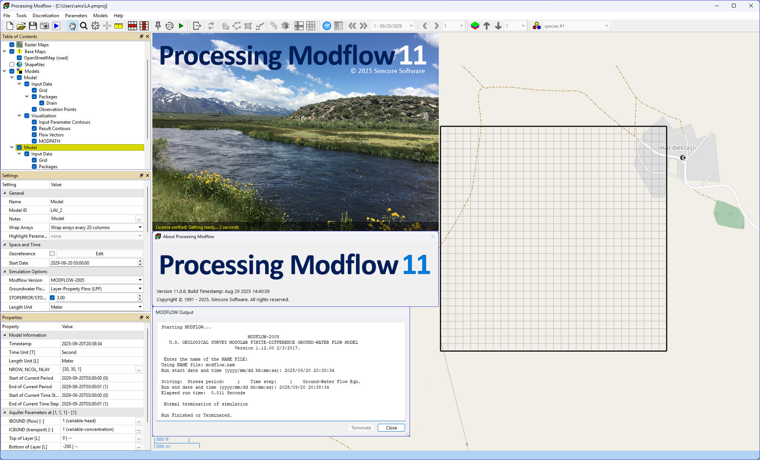Run the model with green play icon
Image resolution: width=760 pixels, height=460 pixels.
coord(181,26)
